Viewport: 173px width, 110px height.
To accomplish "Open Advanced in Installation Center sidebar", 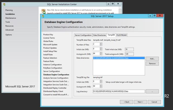I will point(9,30).
